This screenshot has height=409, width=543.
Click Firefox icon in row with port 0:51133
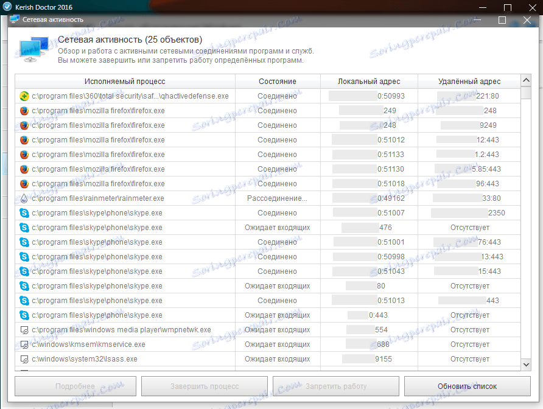[x=24, y=155]
